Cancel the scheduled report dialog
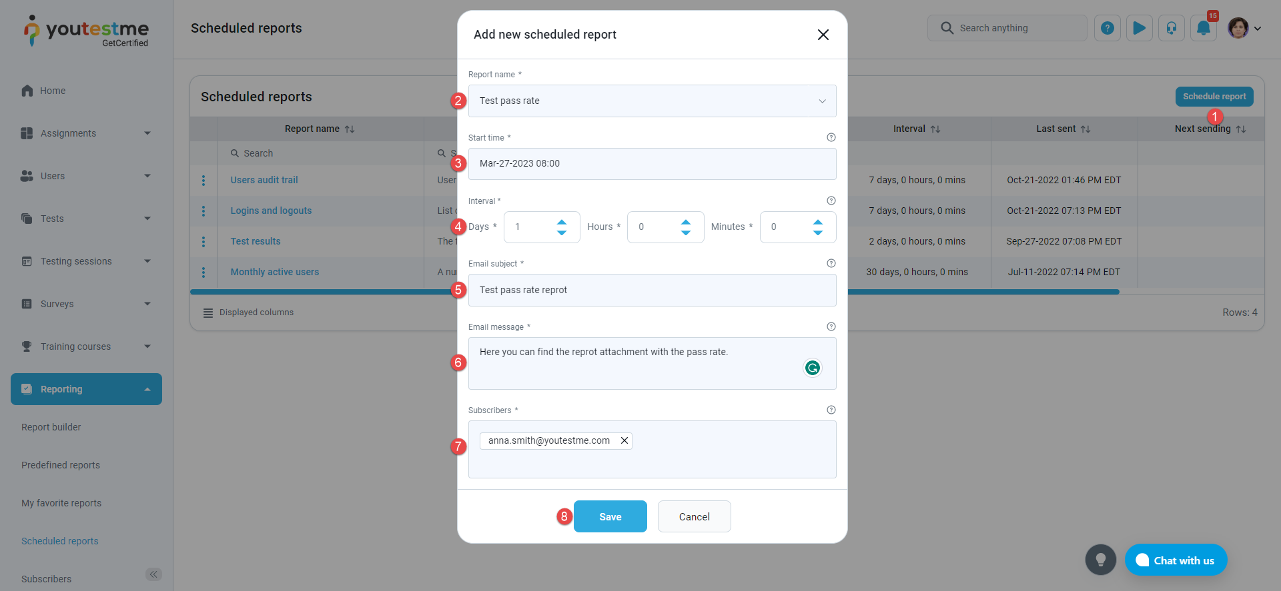The image size is (1281, 591). pos(694,516)
